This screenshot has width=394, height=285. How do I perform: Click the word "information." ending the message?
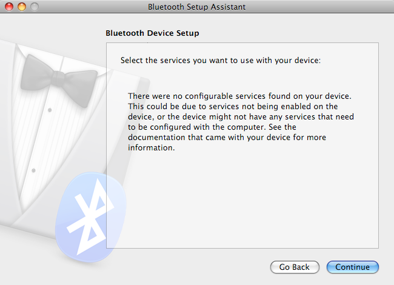(151, 149)
